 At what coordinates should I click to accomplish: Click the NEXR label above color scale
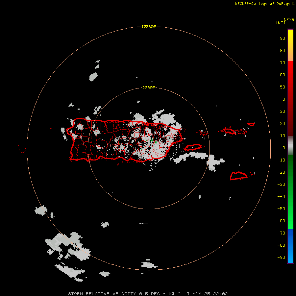click(x=289, y=20)
